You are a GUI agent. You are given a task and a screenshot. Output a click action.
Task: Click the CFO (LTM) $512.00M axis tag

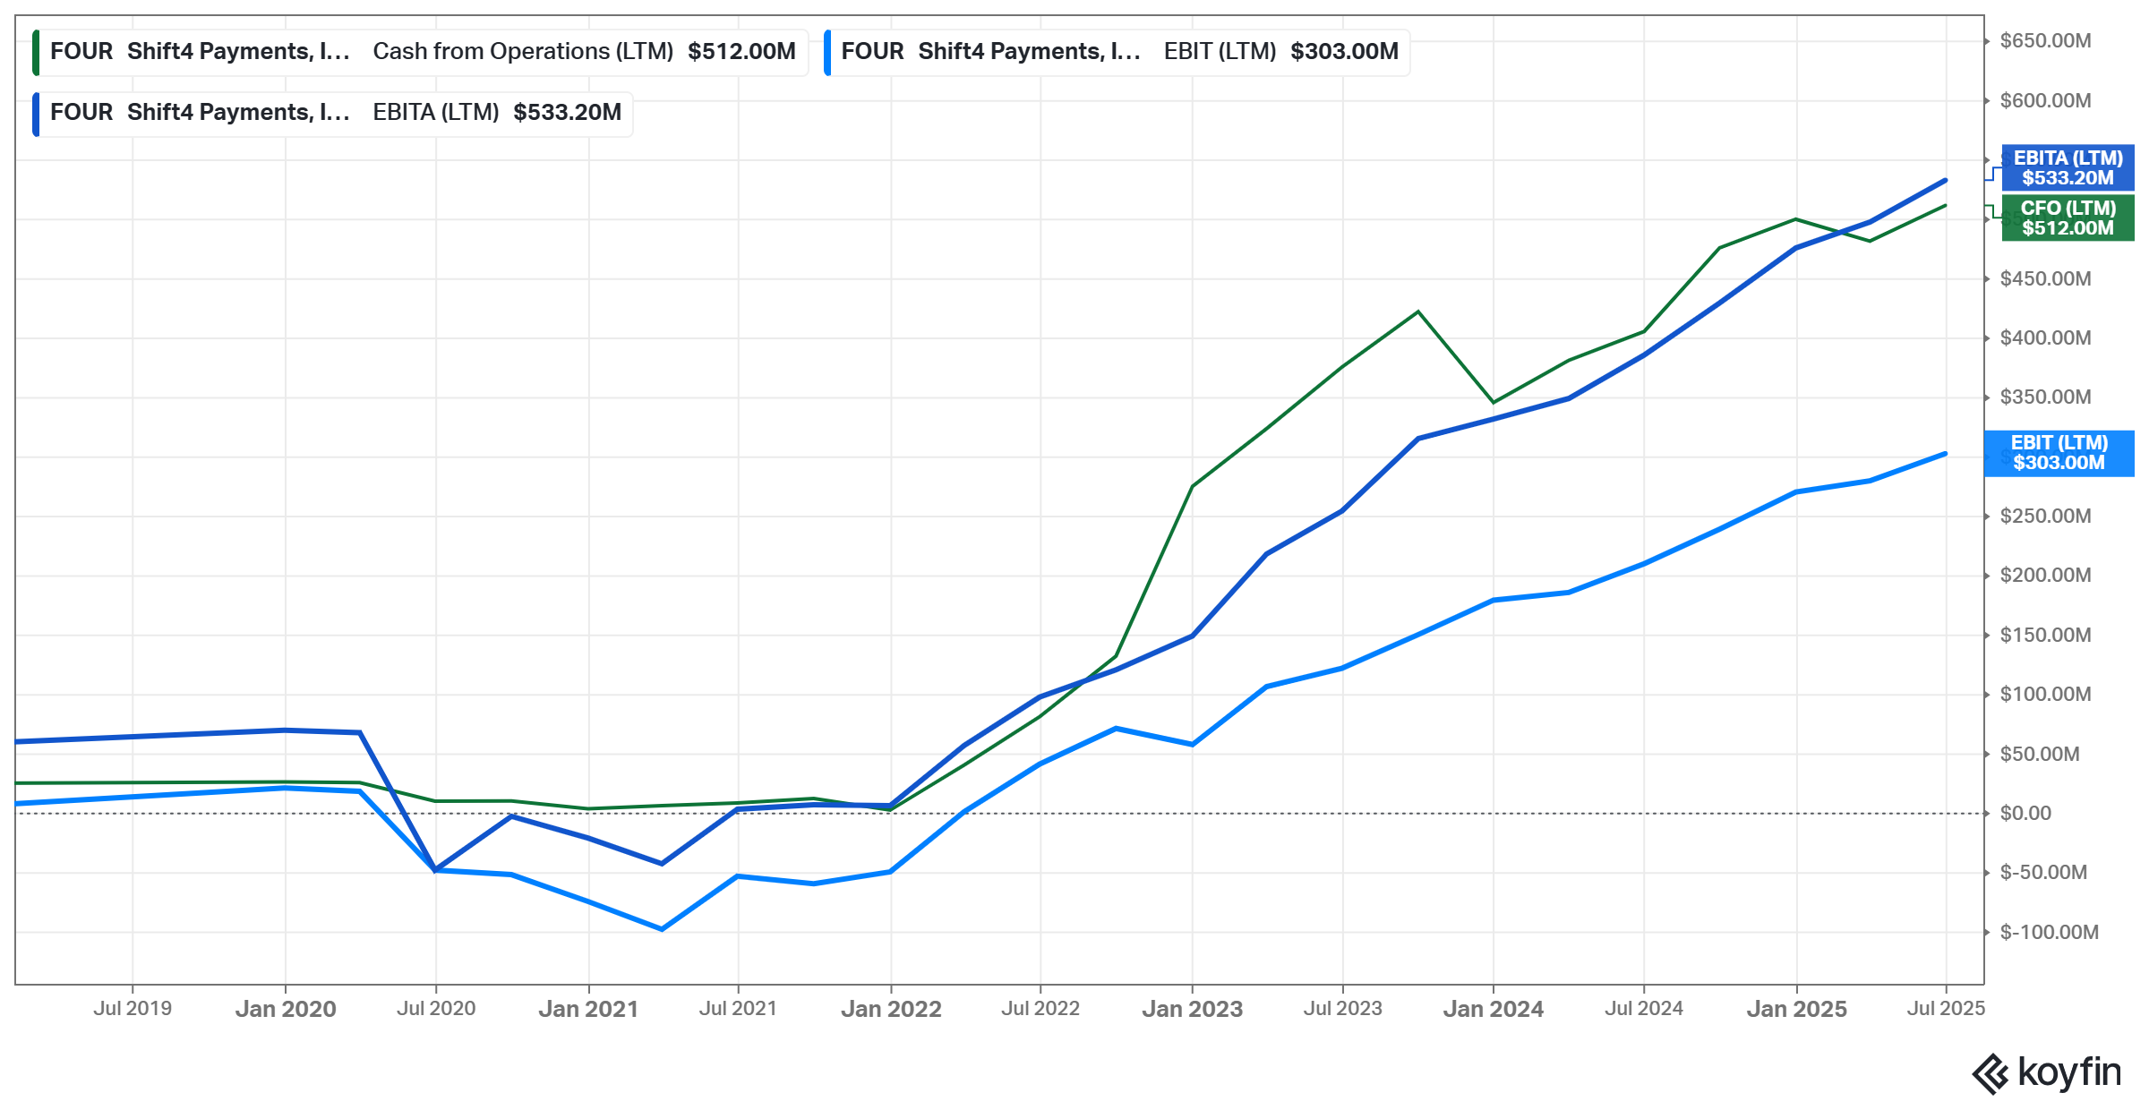click(2067, 218)
